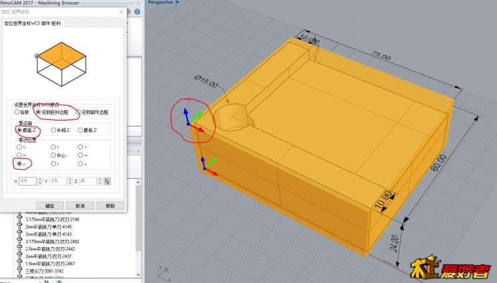Click the Z coordinate input field
497x283 pixels.
tap(88, 181)
